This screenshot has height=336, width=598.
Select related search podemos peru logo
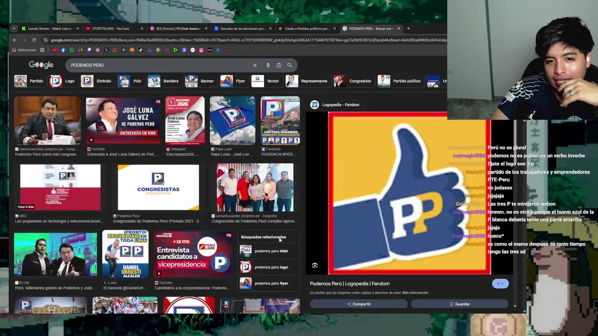point(269,267)
